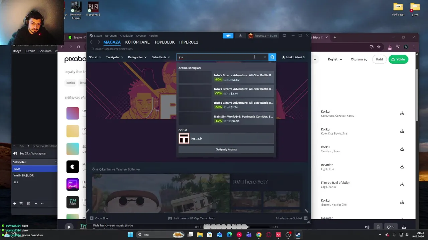Delete scene with trash icon in OBS
This screenshot has width=428, height=240.
(x=21, y=203)
